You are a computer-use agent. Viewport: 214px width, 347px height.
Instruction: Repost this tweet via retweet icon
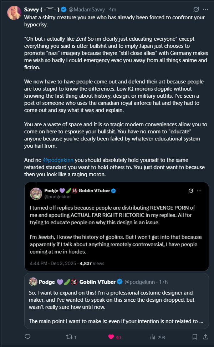[x=70, y=337]
